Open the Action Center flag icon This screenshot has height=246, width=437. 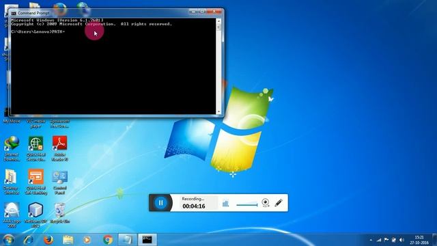386,240
